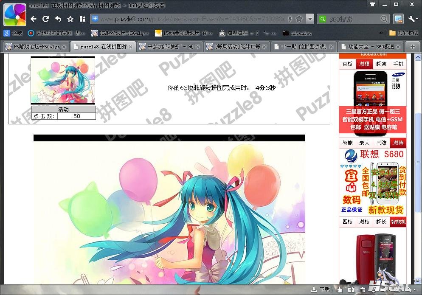Select the 双待 ad category tab

pos(398,143)
